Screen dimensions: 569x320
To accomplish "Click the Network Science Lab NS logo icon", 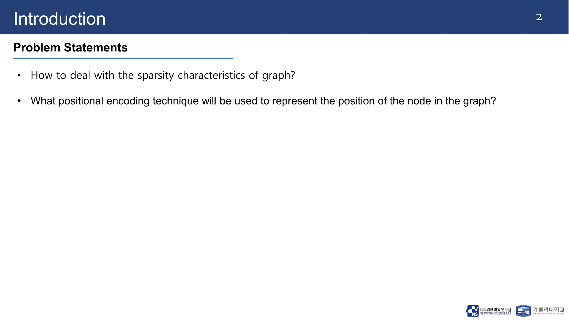I will pos(472,311).
